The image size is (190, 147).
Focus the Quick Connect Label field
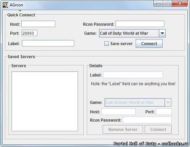coord(48,43)
